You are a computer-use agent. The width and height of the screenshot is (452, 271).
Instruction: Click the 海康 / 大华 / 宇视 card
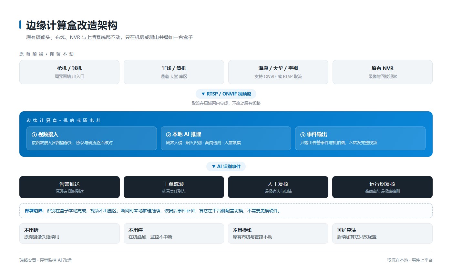tap(278, 72)
